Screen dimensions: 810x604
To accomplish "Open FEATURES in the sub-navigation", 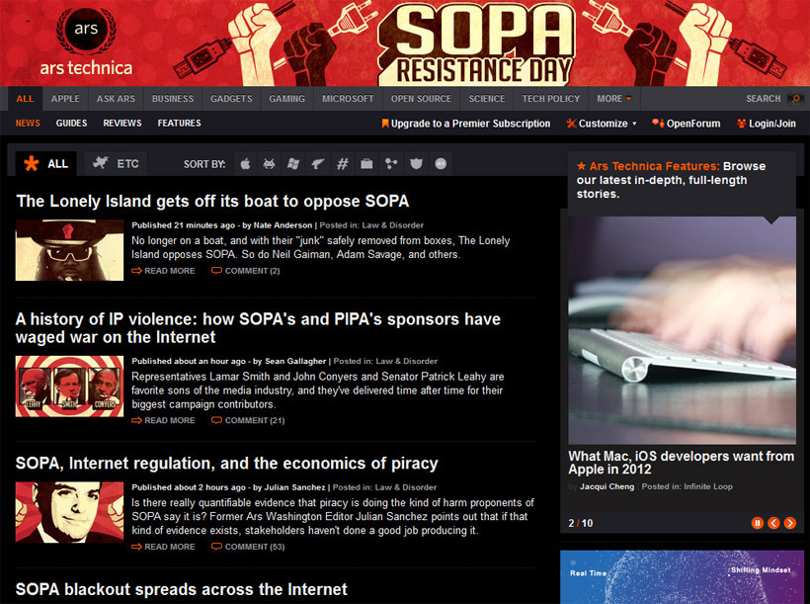I will (179, 124).
